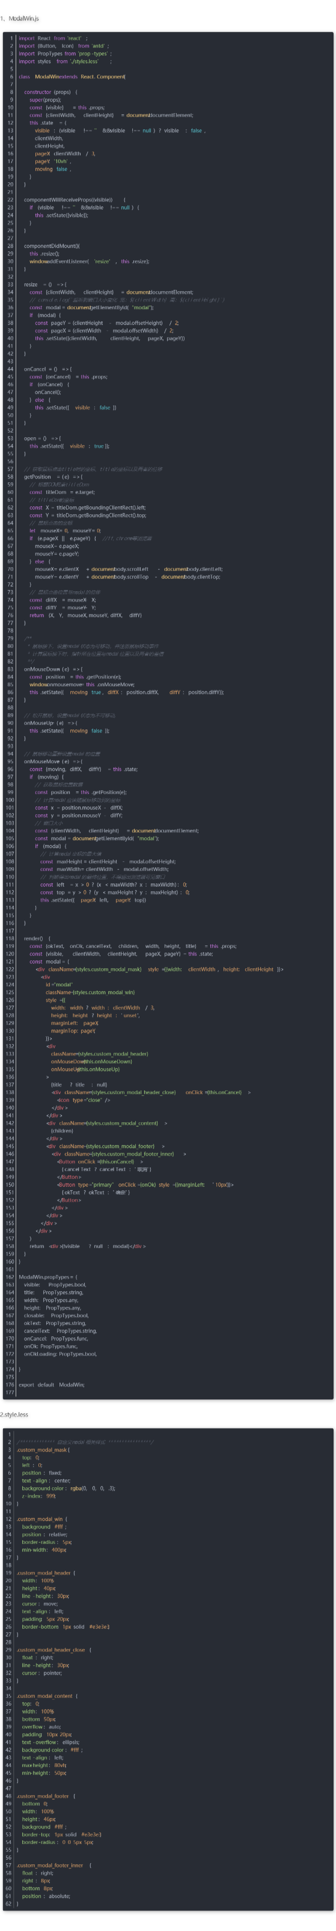This screenshot has height=1931, width=336.
Task: Click the 'open = () => {' line
Action: point(43,438)
